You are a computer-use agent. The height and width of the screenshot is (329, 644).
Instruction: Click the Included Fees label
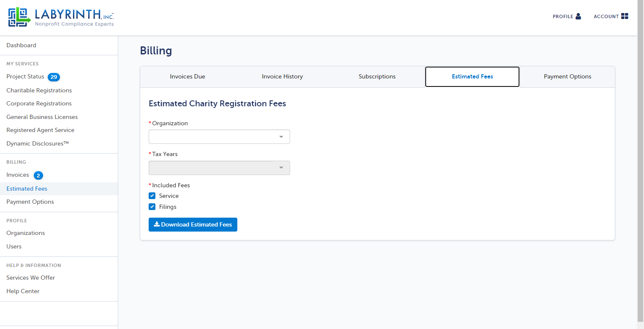171,185
